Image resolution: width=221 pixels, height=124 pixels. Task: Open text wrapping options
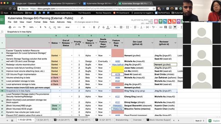[147, 27]
